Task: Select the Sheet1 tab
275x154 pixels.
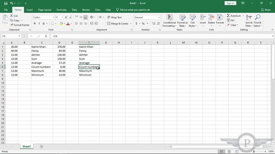Action: tap(27, 146)
